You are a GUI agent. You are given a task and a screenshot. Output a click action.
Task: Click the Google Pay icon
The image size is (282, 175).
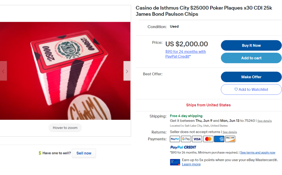186,139
